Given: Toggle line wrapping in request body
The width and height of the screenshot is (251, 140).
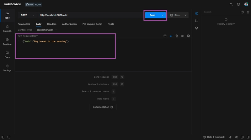Looking at the screenshot, I should click(171, 36).
